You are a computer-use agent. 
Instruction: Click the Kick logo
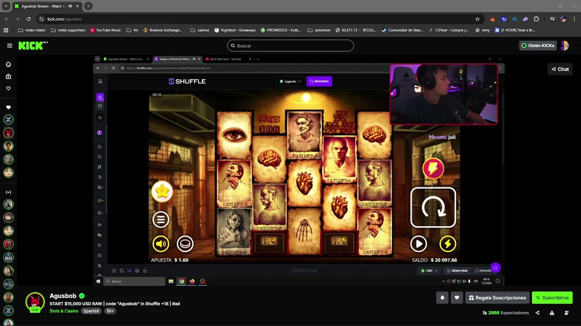(x=33, y=45)
